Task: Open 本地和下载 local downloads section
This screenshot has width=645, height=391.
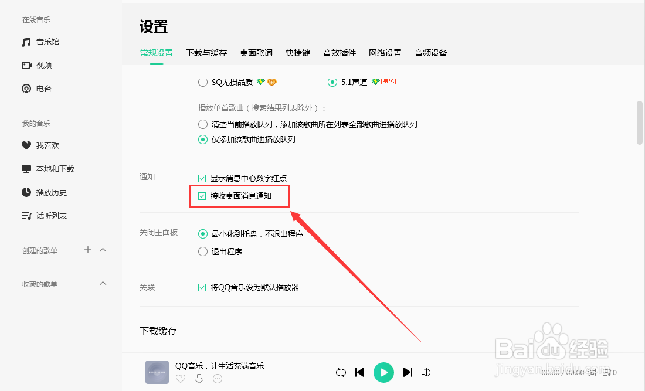Action: point(49,168)
